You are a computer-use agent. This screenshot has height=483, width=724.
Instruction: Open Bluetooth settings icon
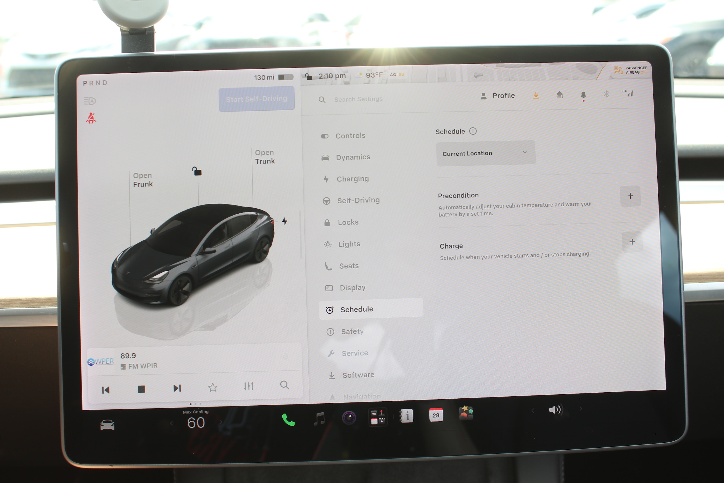coord(606,94)
